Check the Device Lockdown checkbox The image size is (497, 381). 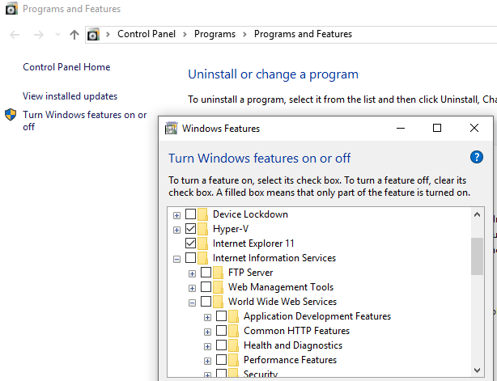[x=190, y=214]
